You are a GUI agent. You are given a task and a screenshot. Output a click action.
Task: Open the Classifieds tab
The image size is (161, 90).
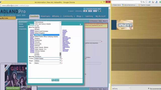pos(34,16)
